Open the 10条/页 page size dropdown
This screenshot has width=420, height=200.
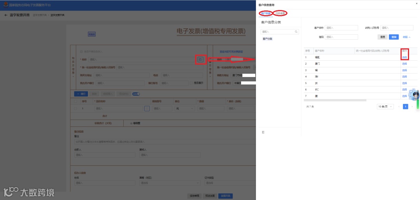[385, 107]
